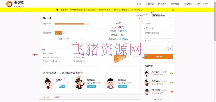Switch to the first product detail tab
This screenshot has height=102, width=216.
[x=45, y=97]
